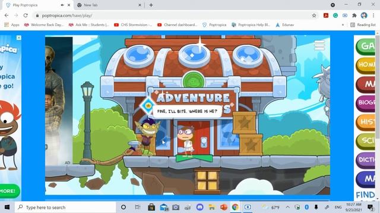Open the Apps bookmark shortcut
The image size is (380, 213).
click(12, 25)
